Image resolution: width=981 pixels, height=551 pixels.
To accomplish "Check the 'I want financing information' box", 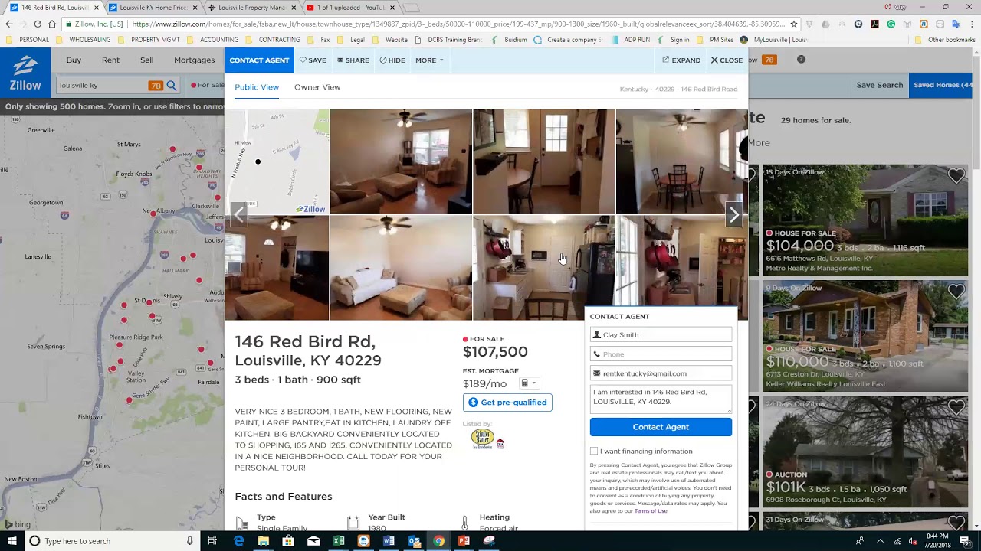I will 594,452.
